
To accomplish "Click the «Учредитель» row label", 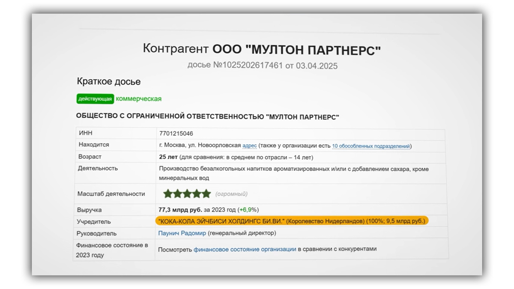I will click(94, 222).
